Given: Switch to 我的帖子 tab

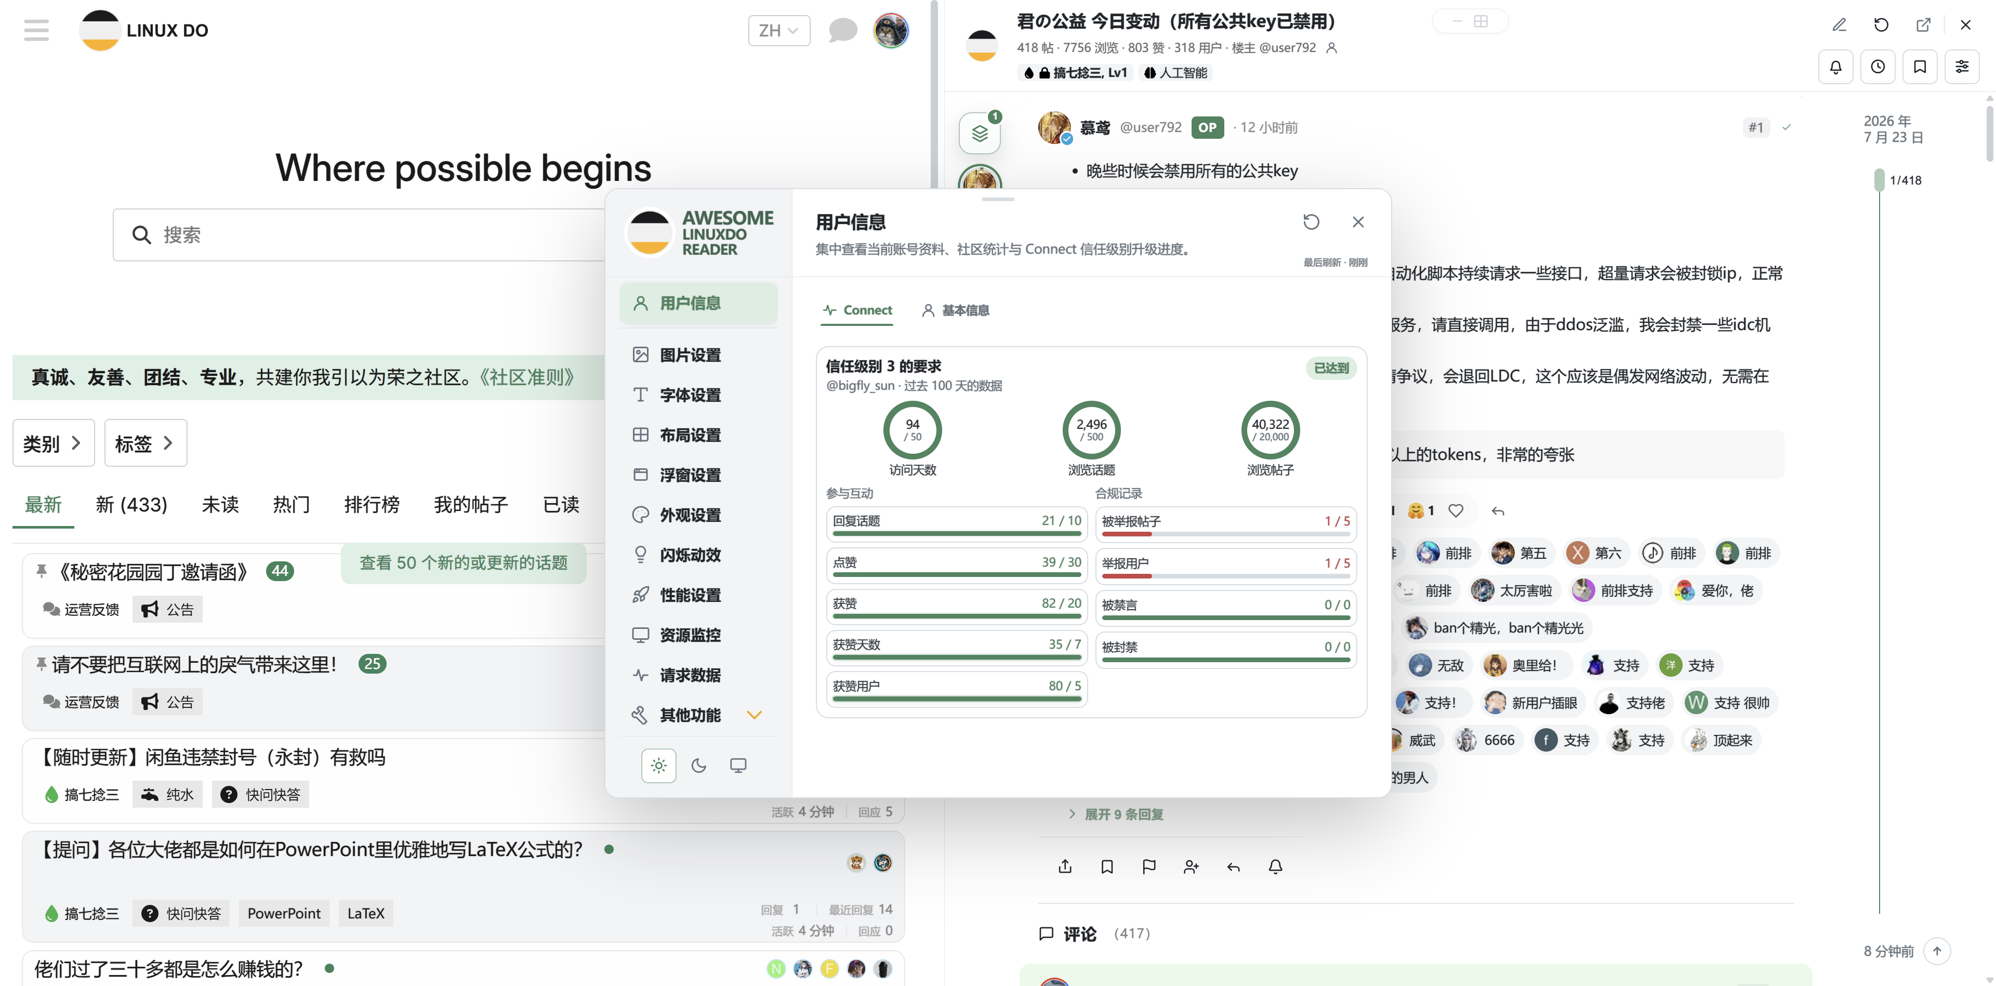Looking at the screenshot, I should point(471,505).
